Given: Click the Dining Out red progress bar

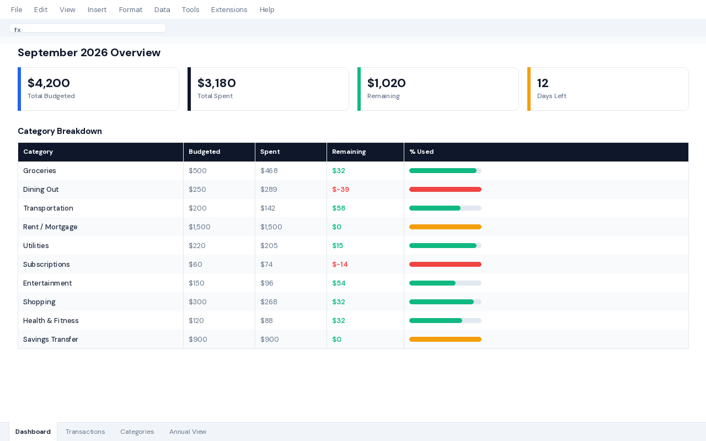Looking at the screenshot, I should pos(445,190).
